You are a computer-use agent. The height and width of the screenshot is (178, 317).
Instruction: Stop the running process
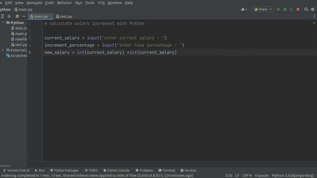click(298, 9)
